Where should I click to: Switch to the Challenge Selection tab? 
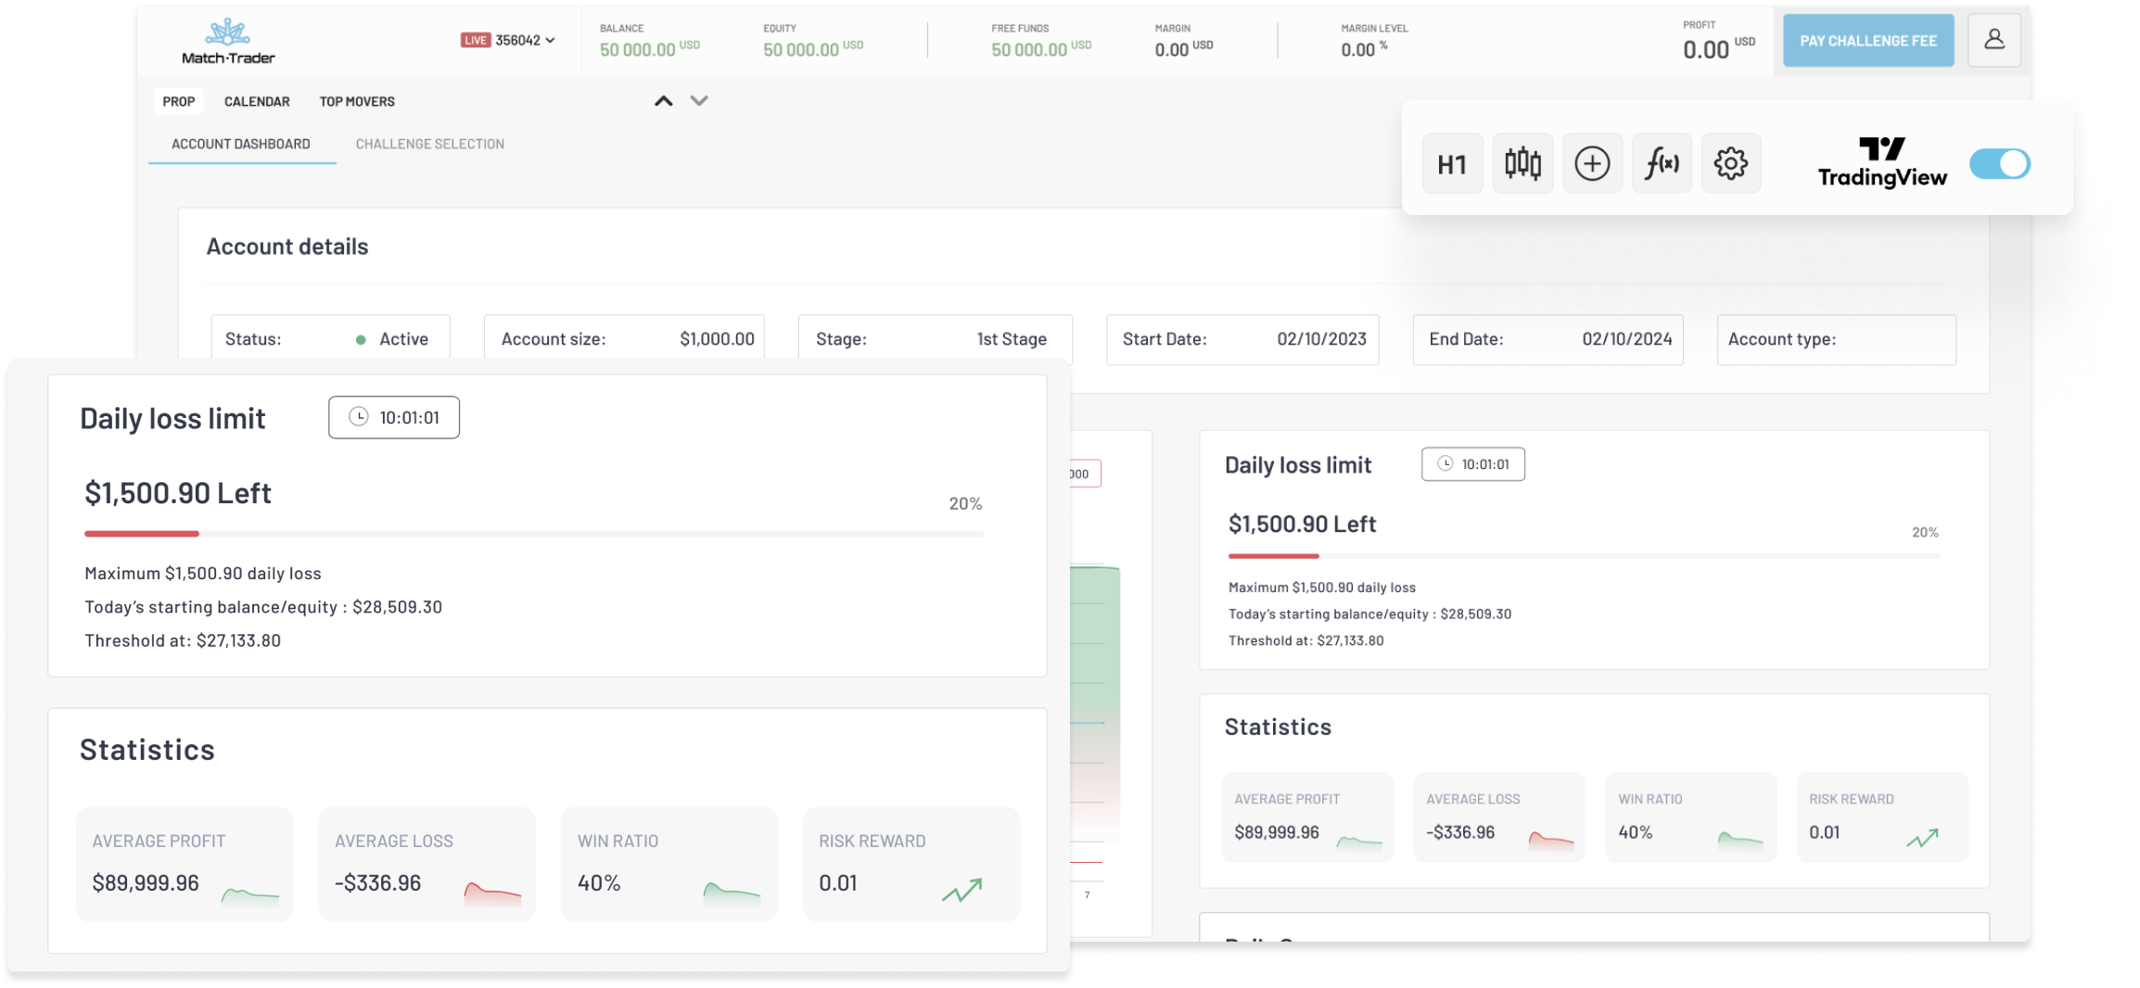point(429,144)
